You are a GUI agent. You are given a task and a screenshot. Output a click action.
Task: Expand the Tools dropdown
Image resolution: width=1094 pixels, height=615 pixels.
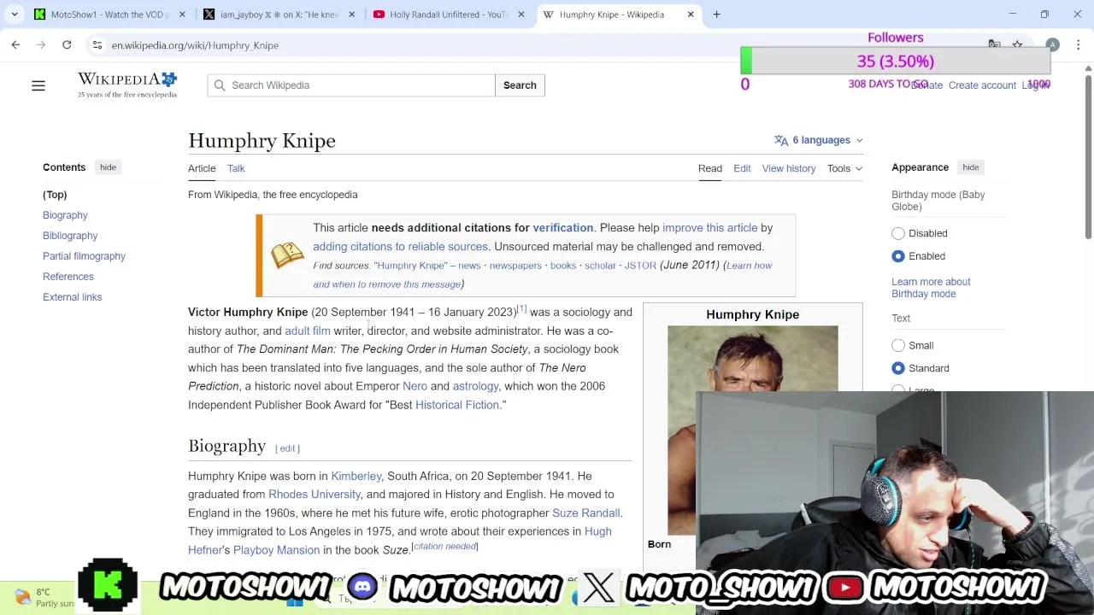pos(844,168)
